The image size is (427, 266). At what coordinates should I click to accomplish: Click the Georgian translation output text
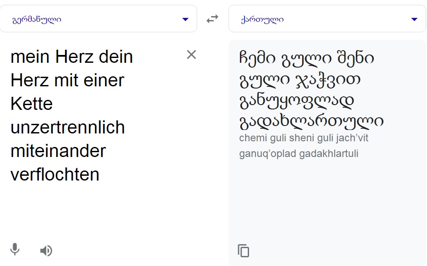pyautogui.click(x=305, y=87)
